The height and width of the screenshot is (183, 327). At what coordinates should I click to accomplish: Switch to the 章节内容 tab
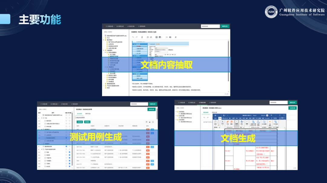coord(88,113)
